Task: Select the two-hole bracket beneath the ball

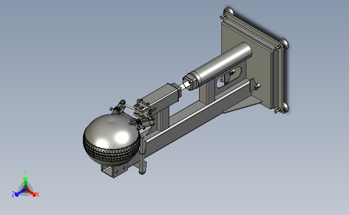Action: pyautogui.click(x=115, y=170)
